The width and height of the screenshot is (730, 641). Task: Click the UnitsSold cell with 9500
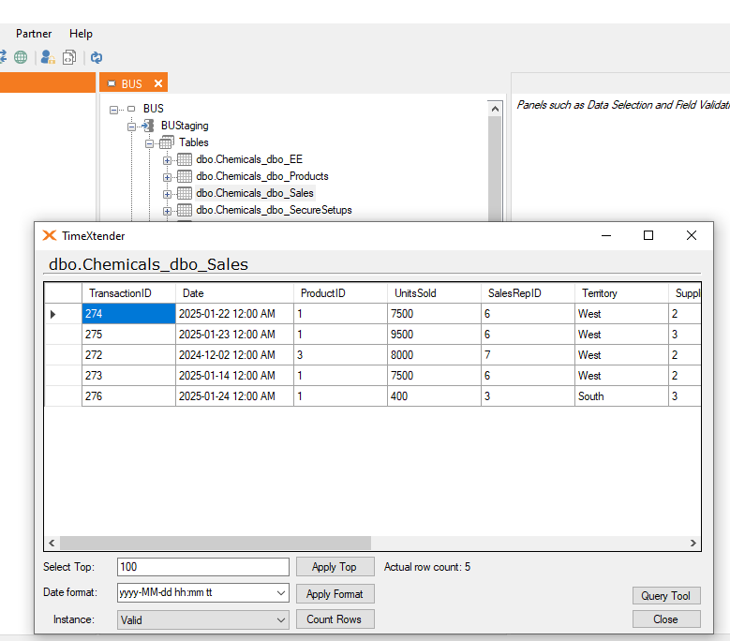coord(434,335)
